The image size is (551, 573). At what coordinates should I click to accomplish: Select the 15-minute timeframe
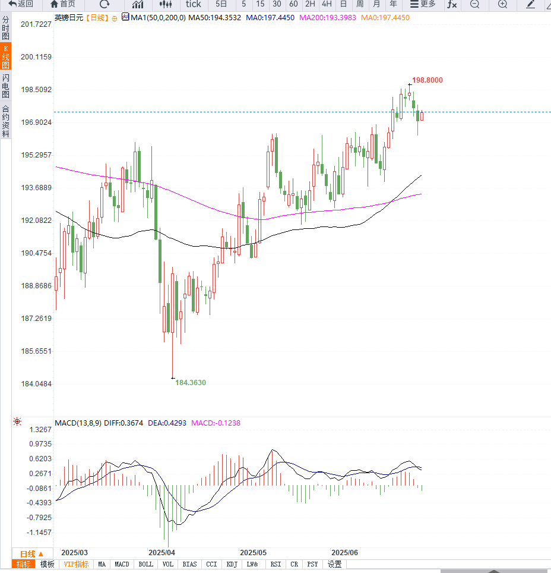tap(260, 4)
